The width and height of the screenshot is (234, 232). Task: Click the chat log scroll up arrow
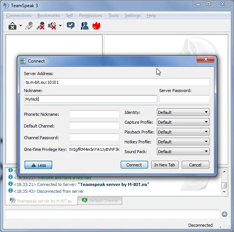(224, 172)
